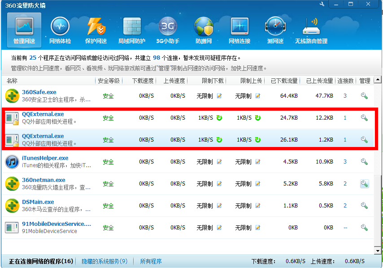
Task: Open the settings wrench in the title bar
Action: (322, 4)
